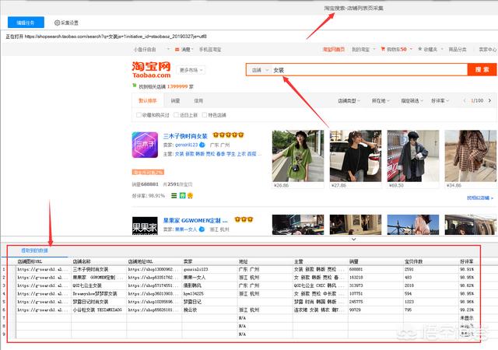Select table cell 三木子快时尚女装

point(99,269)
